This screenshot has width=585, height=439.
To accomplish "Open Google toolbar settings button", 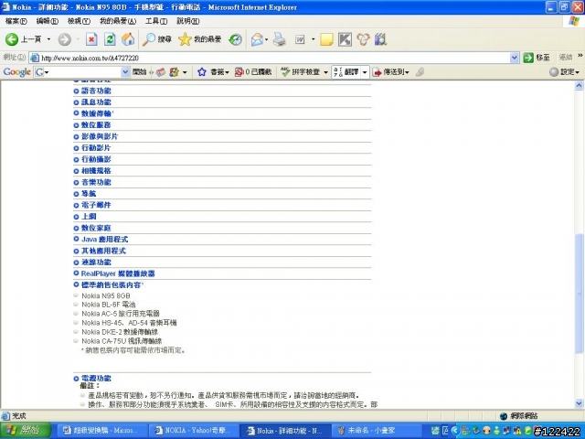I will (x=565, y=72).
